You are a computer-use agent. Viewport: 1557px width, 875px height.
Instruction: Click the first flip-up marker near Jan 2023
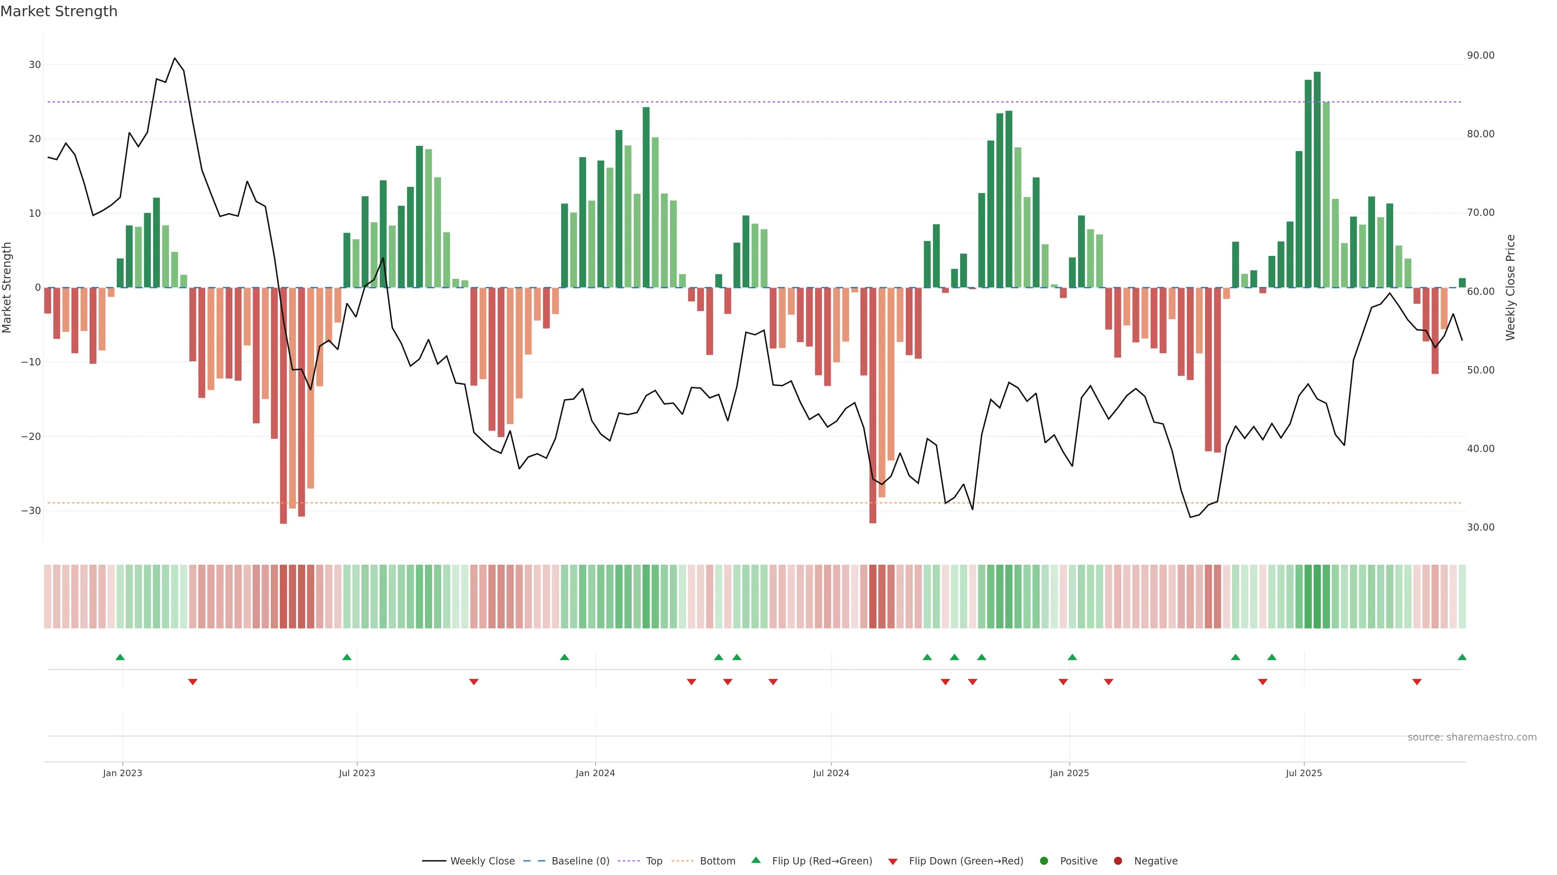(x=120, y=657)
